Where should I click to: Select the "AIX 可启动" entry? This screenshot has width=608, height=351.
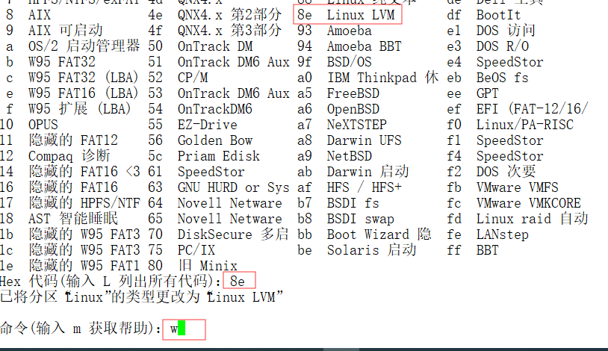65,31
